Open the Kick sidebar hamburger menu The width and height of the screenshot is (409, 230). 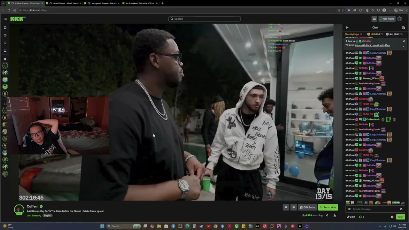tap(5, 19)
